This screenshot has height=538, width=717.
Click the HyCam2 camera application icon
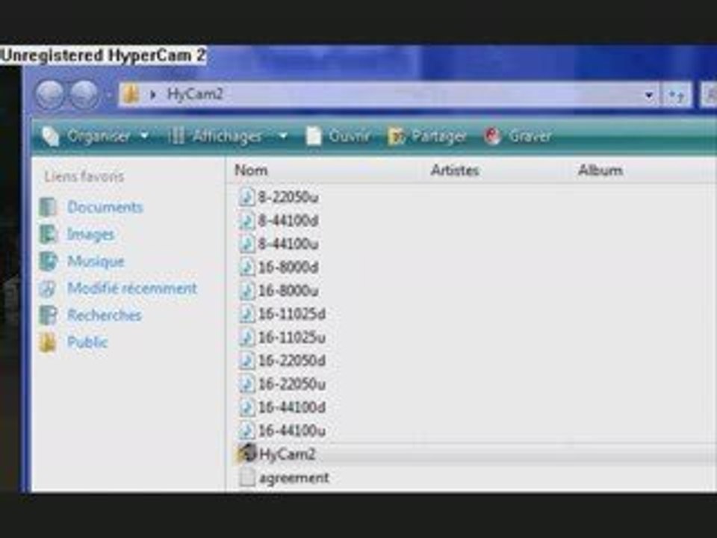pos(247,454)
